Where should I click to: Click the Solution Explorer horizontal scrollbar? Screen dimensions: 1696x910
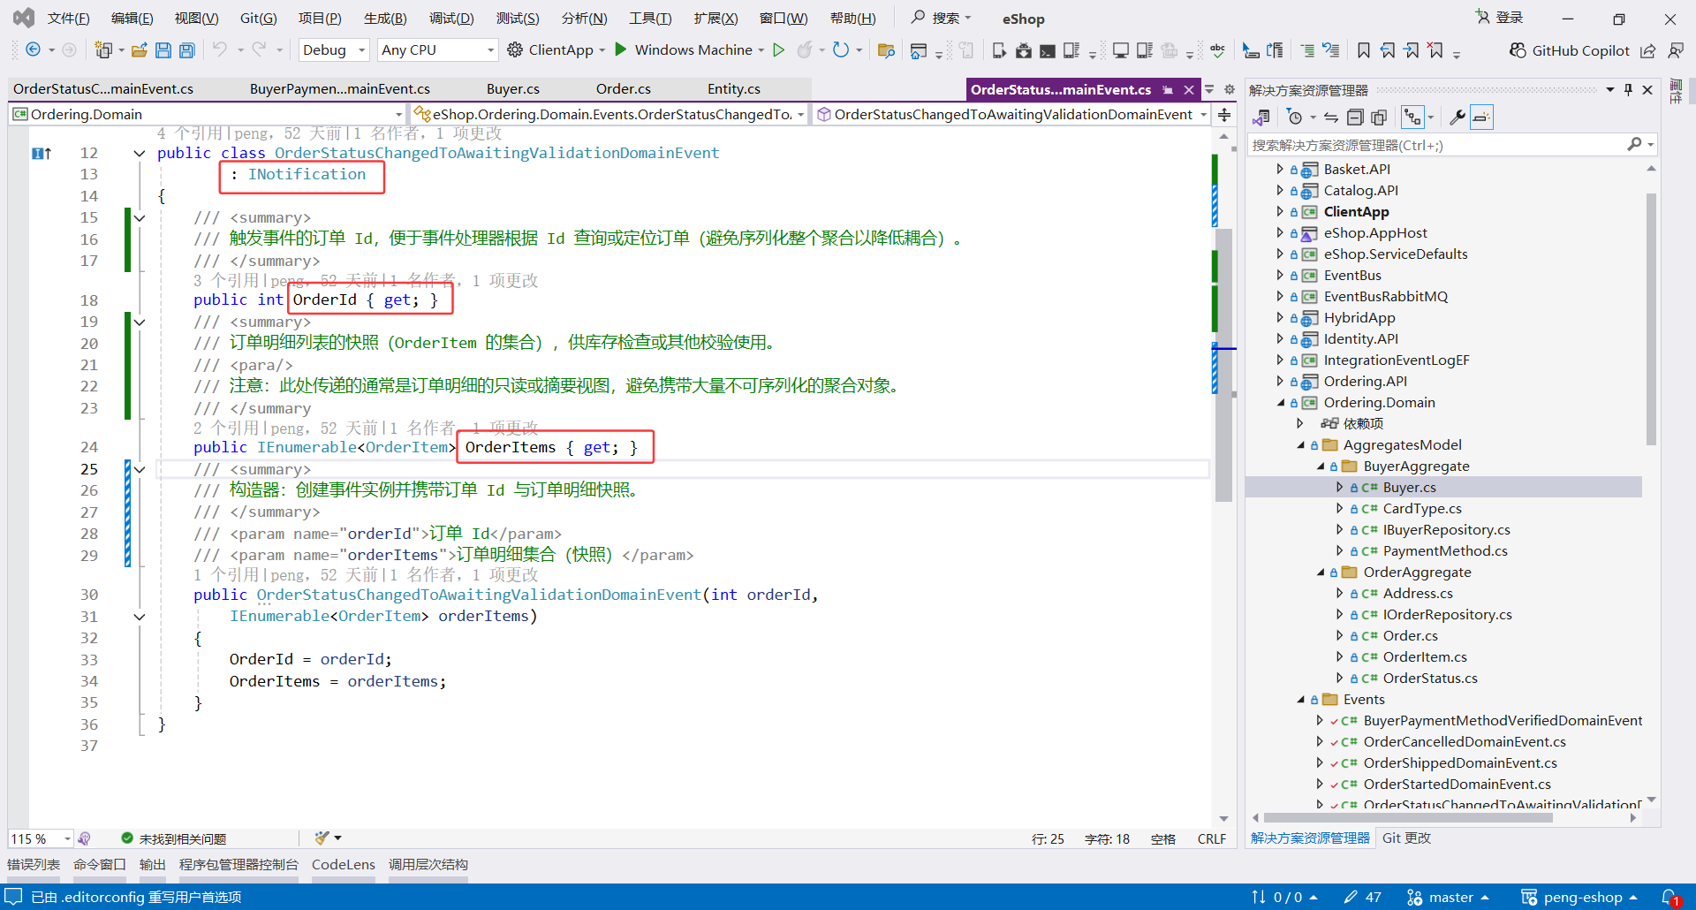[1408, 817]
